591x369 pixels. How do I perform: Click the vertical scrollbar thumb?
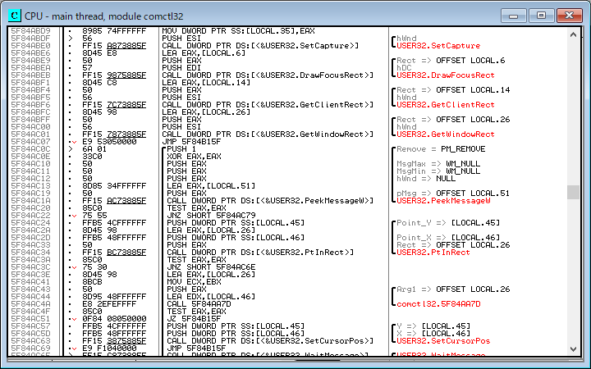[x=573, y=193]
